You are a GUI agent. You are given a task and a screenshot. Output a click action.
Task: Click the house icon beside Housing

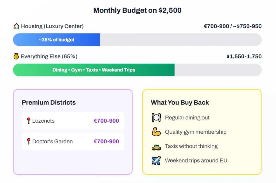16,26
